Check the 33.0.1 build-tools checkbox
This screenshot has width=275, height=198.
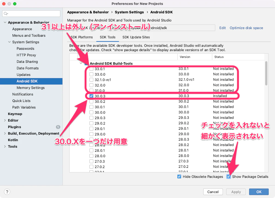click(x=91, y=69)
